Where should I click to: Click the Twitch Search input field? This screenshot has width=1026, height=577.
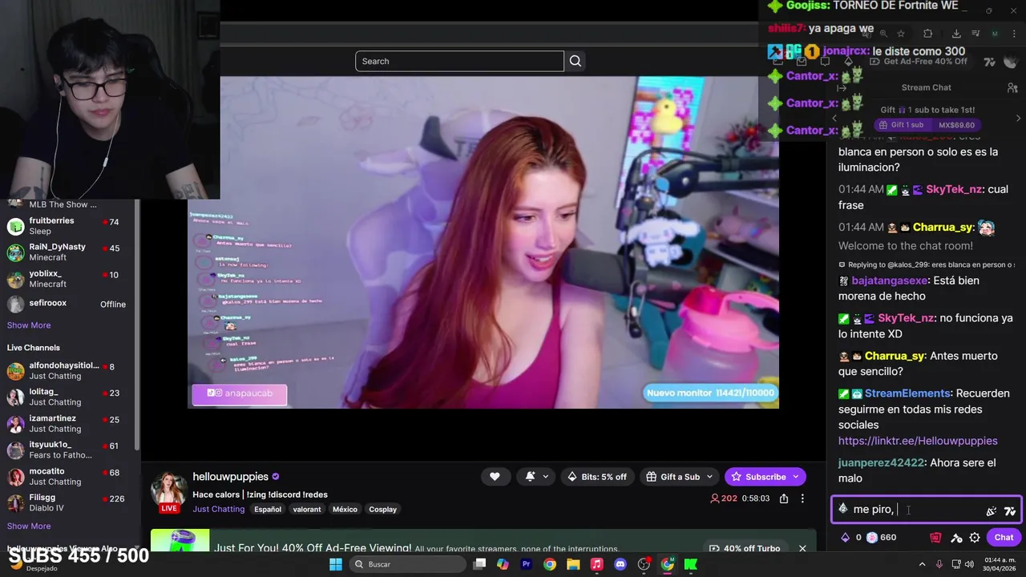pos(459,61)
